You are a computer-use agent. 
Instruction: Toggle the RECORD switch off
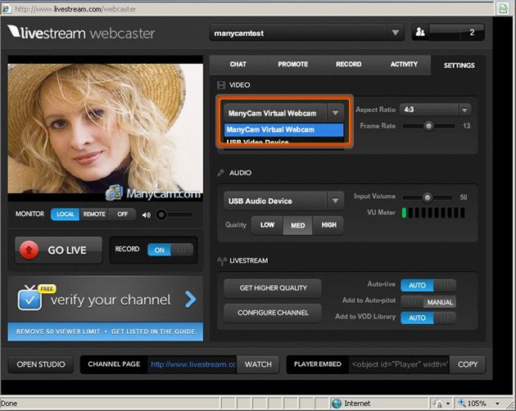pos(170,251)
